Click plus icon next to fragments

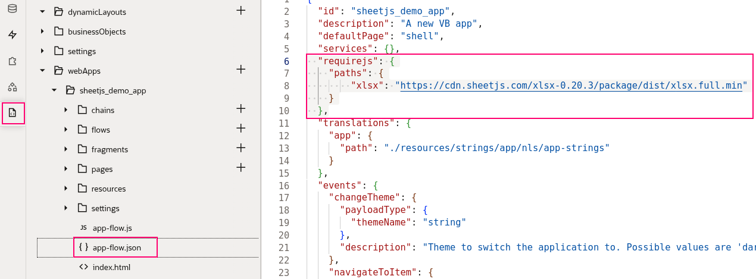point(240,148)
